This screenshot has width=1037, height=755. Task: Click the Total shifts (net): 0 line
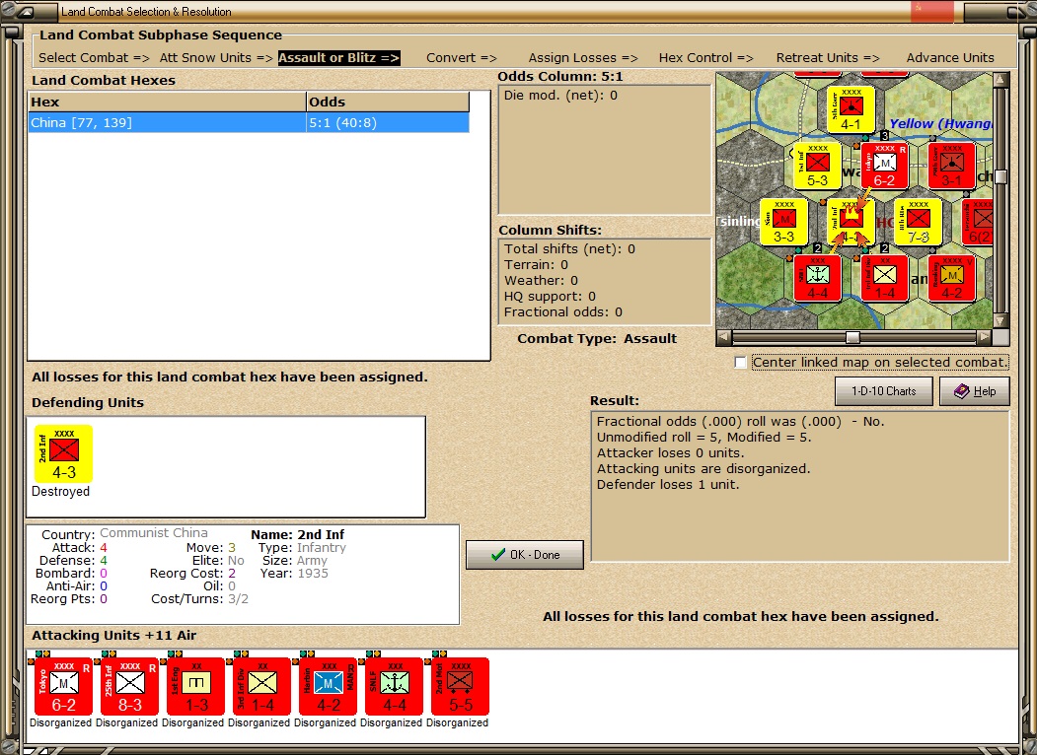click(x=569, y=249)
